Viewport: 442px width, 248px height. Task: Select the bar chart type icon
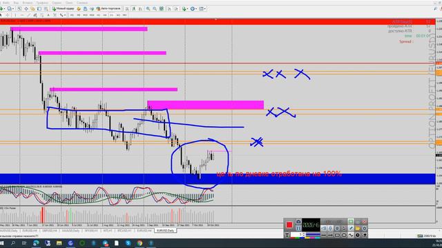(127, 9)
